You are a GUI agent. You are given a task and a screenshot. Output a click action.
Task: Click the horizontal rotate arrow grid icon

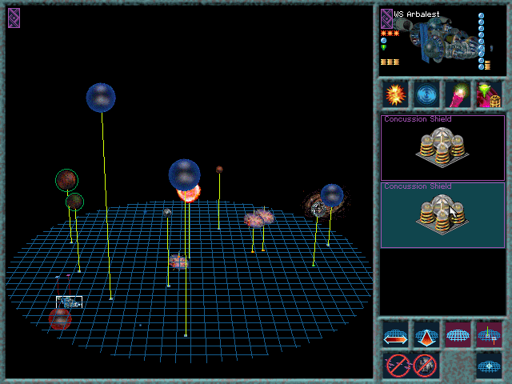coord(395,335)
